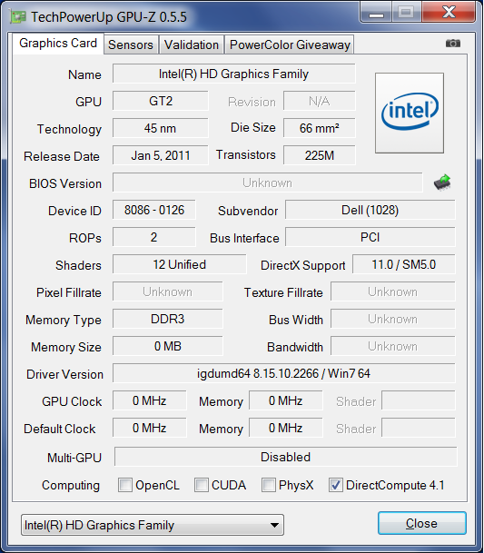
Task: Click the Technology field showing 45 nm
Action: [x=161, y=128]
